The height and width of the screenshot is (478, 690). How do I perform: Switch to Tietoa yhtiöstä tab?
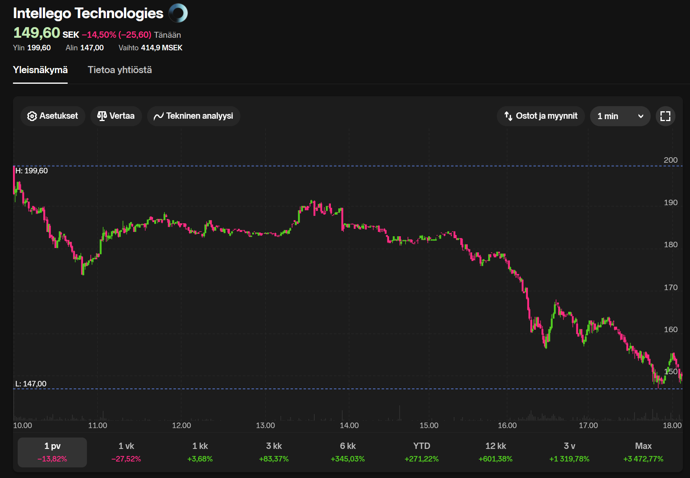point(120,70)
